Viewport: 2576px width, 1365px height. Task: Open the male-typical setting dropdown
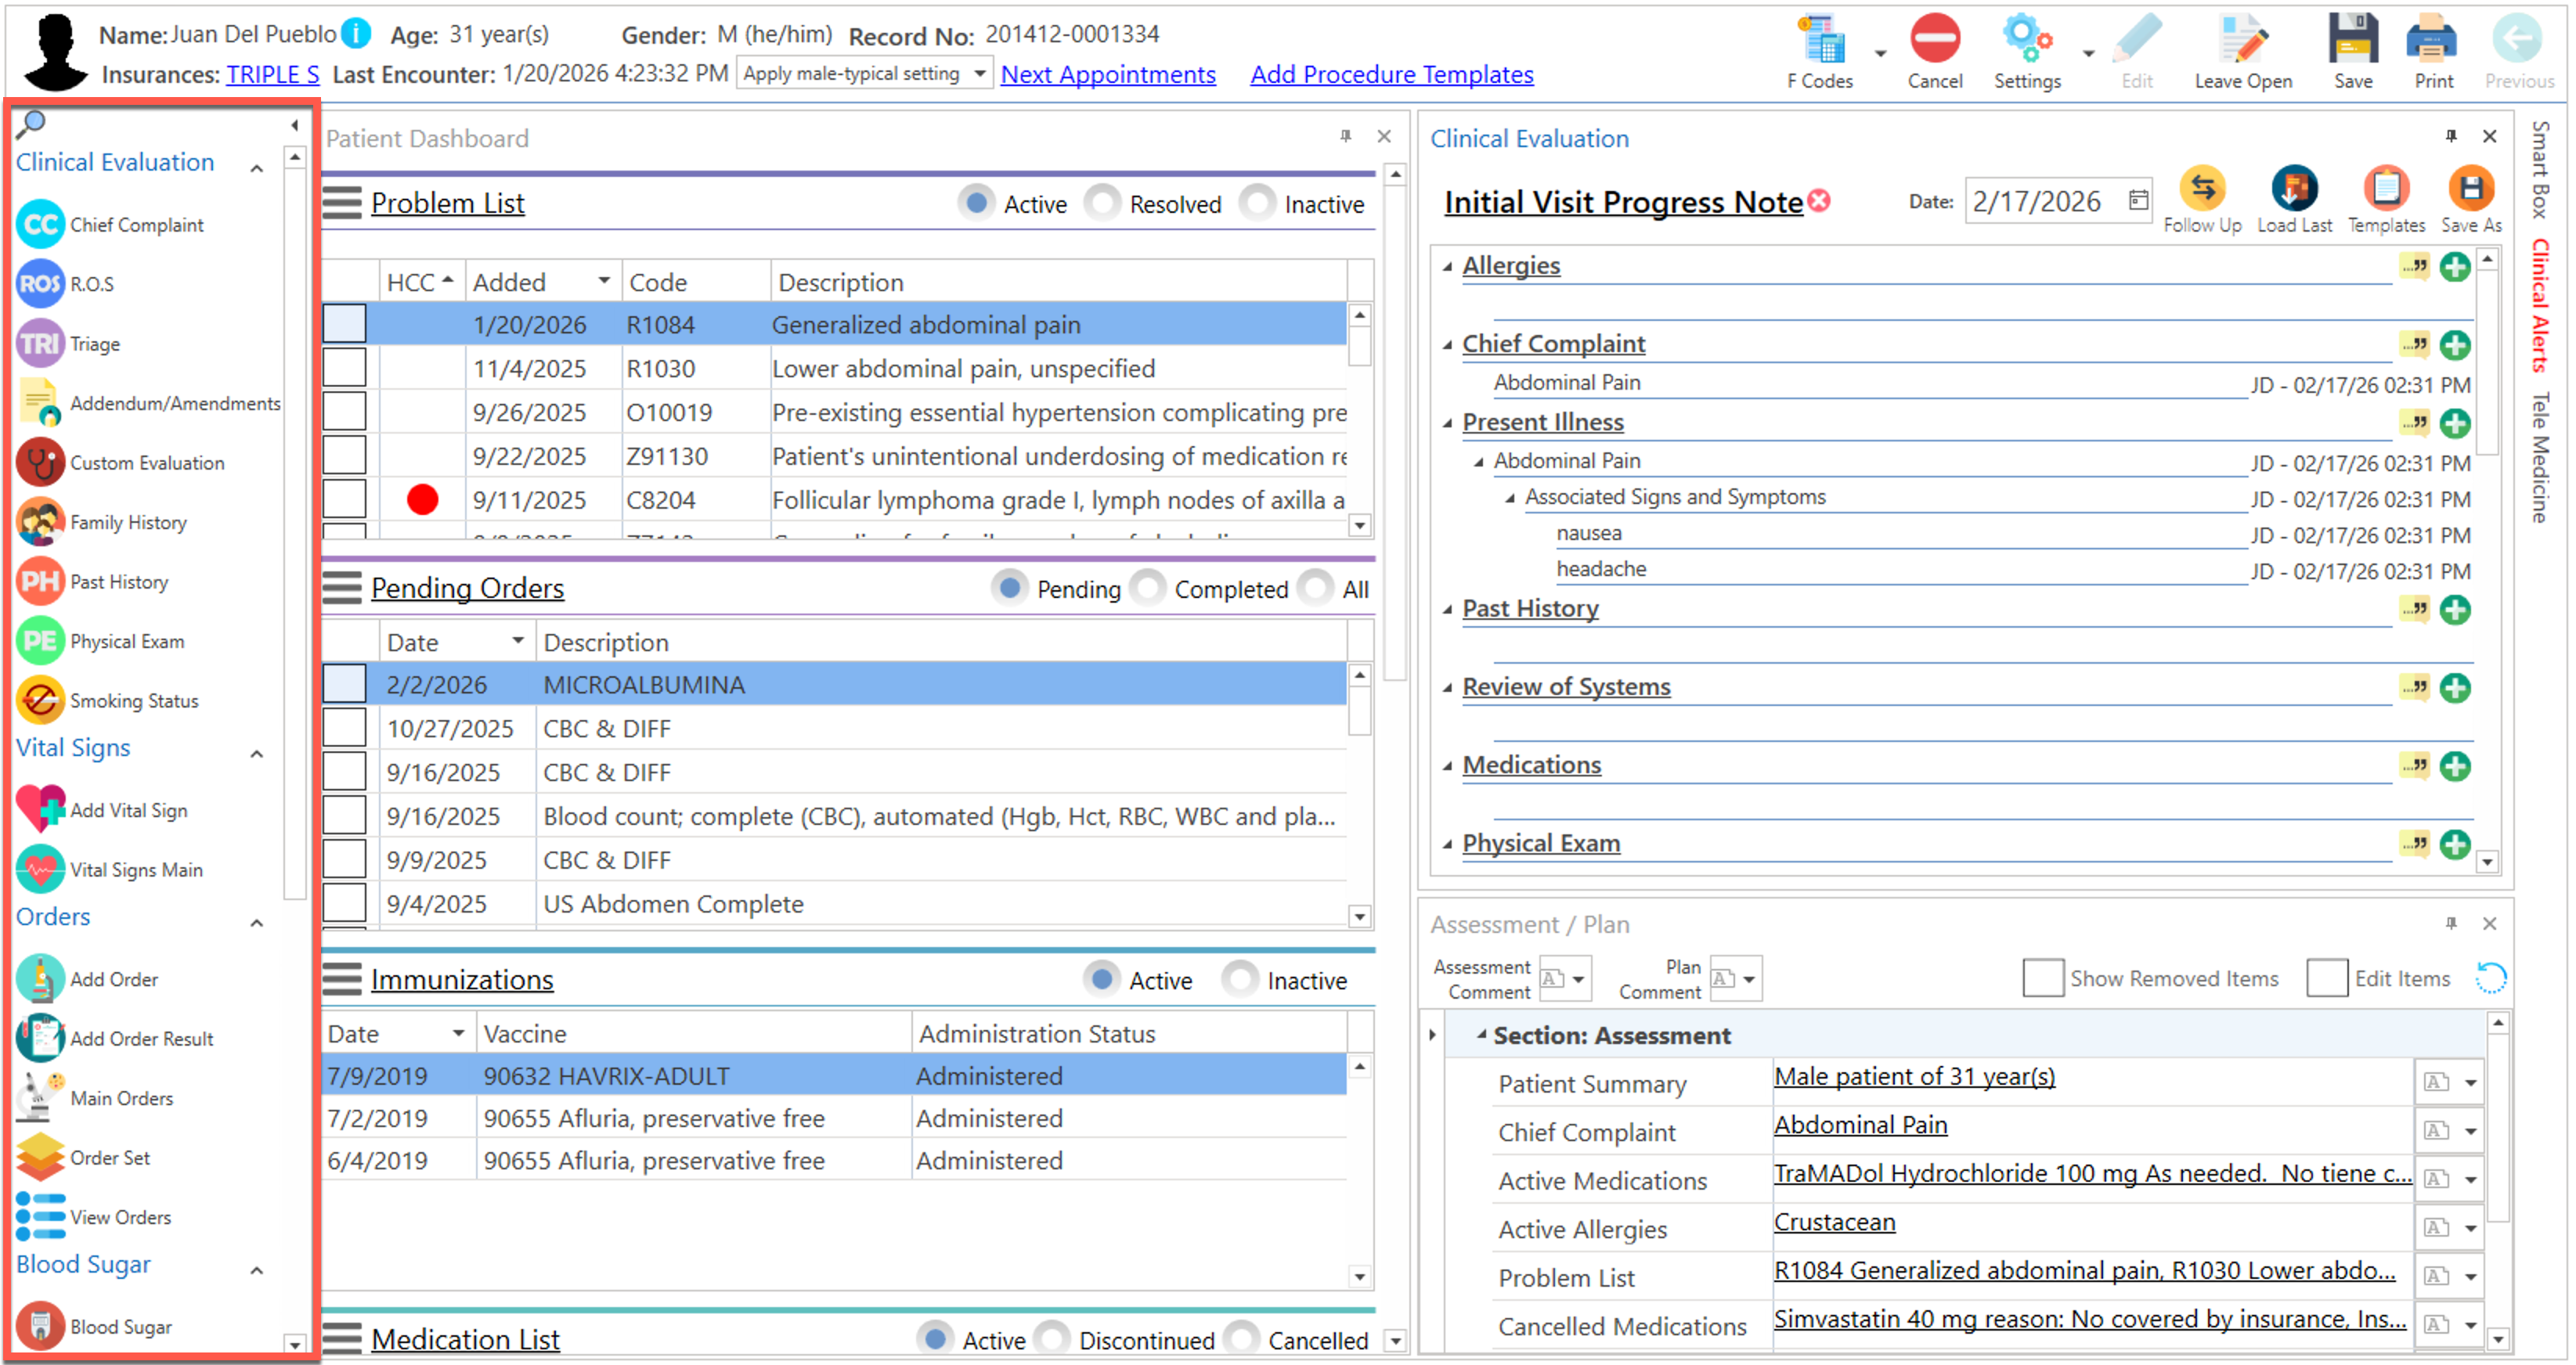click(x=979, y=74)
